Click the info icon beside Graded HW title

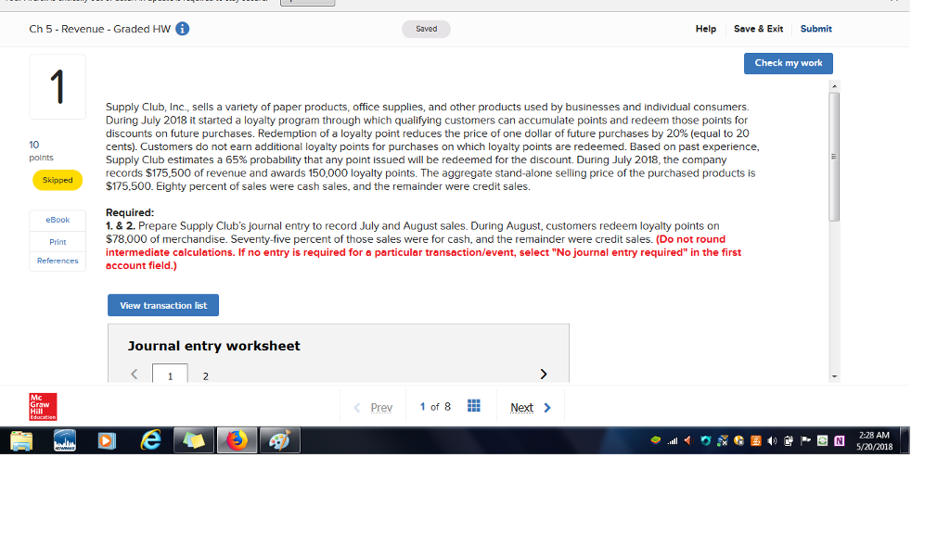point(183,29)
